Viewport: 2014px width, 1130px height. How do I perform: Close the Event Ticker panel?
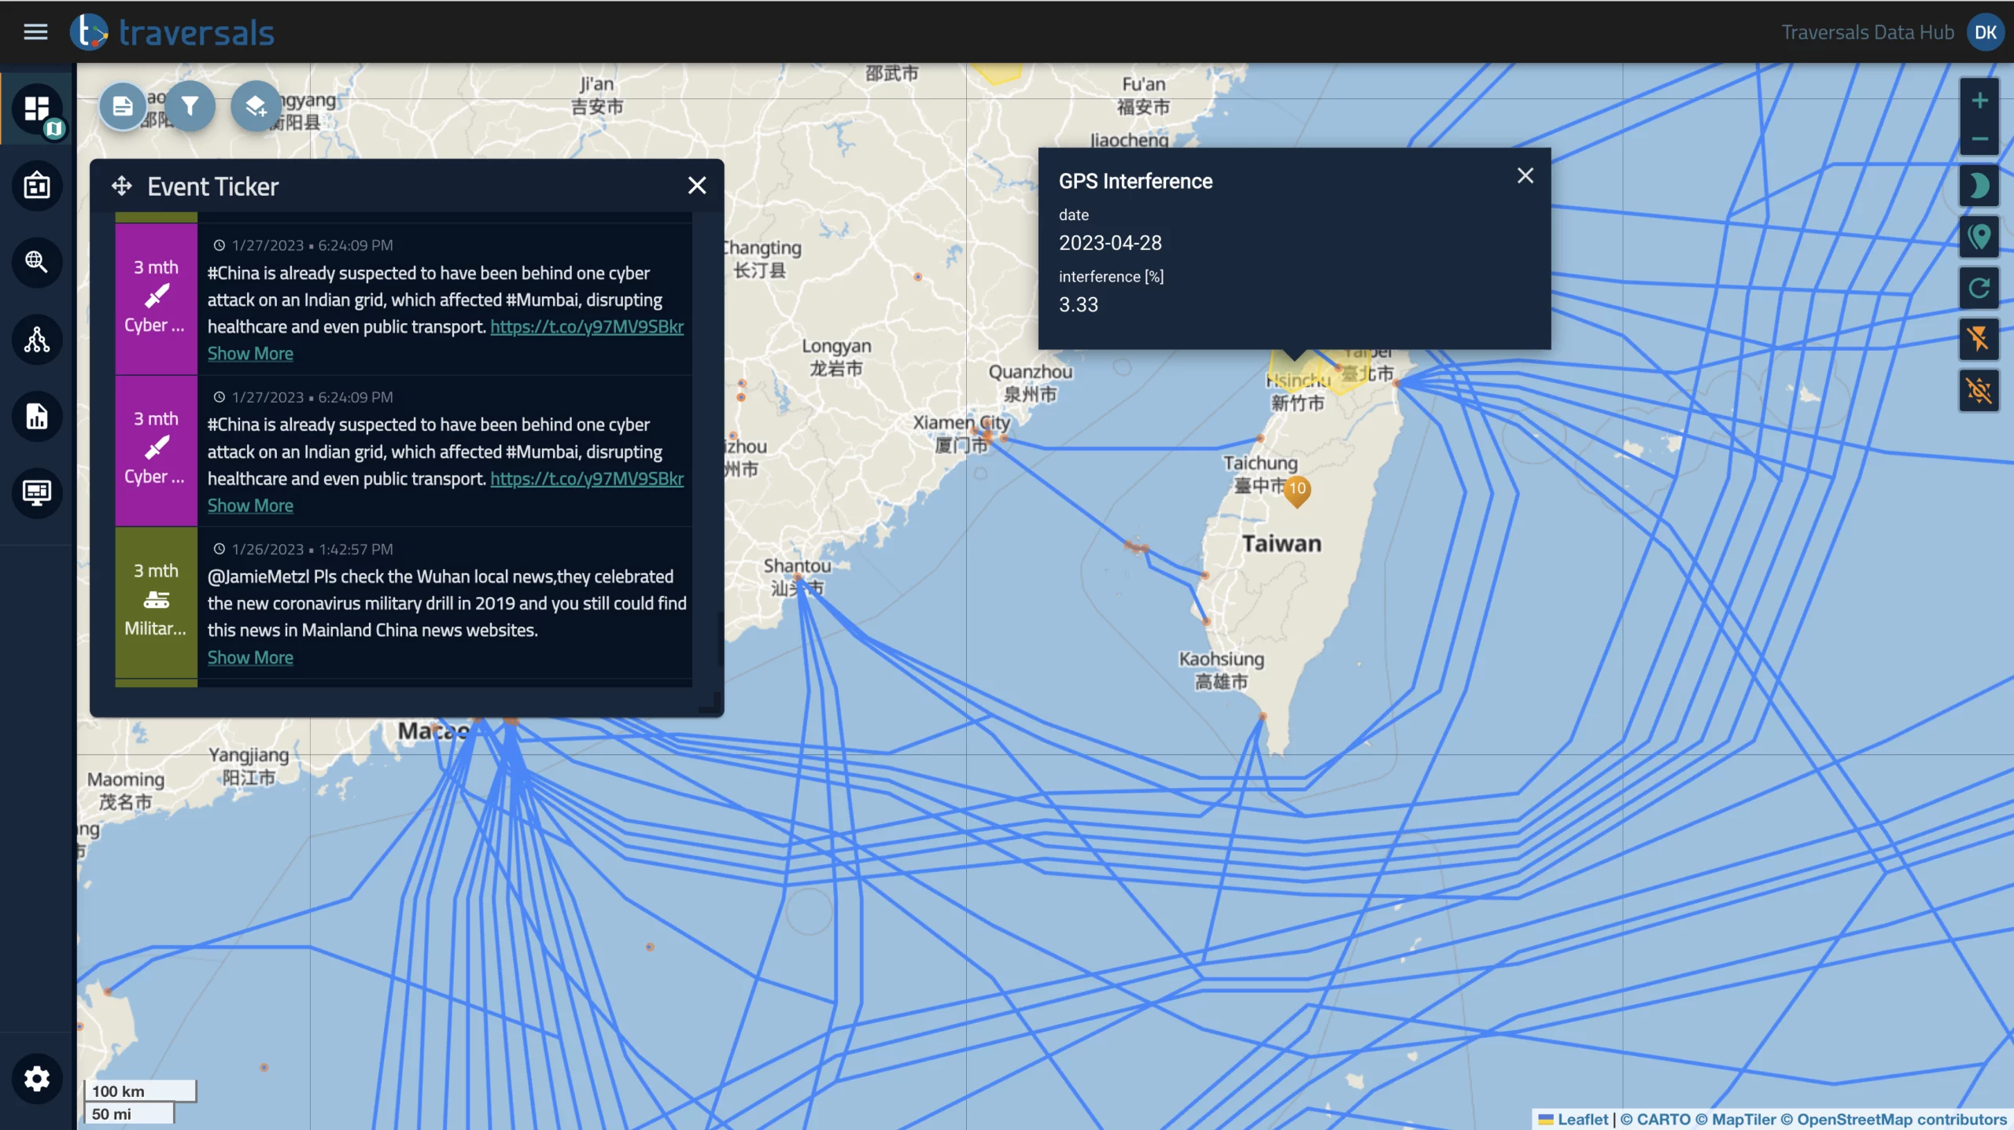[697, 184]
